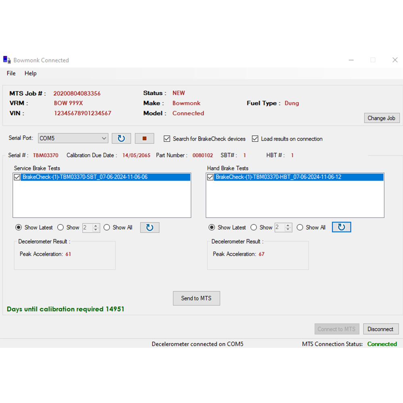This screenshot has height=403, width=403.
Task: Click the serial number TBM03370
Action: coord(46,156)
